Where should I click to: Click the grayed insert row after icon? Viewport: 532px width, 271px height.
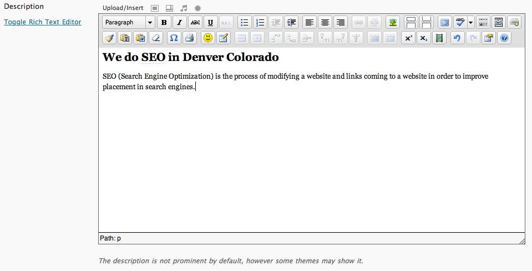291,38
